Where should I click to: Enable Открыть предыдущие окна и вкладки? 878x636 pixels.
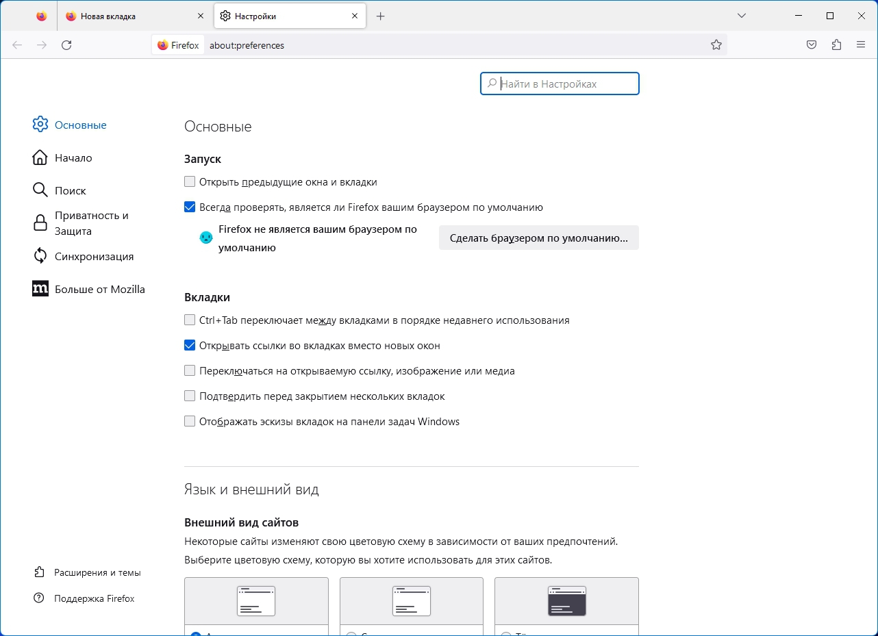tap(190, 182)
